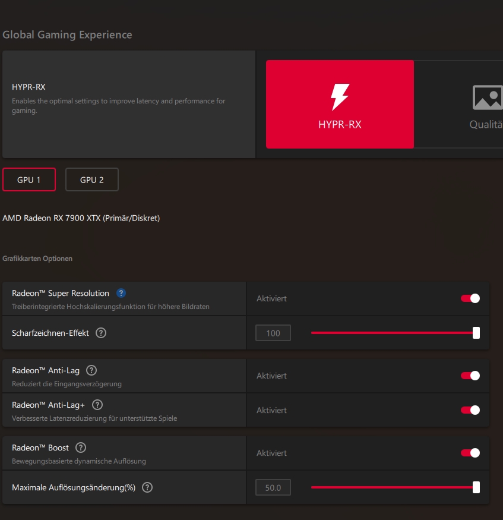Open help icon next to Radeon Anti-Lag+
The height and width of the screenshot is (520, 503).
tap(97, 405)
